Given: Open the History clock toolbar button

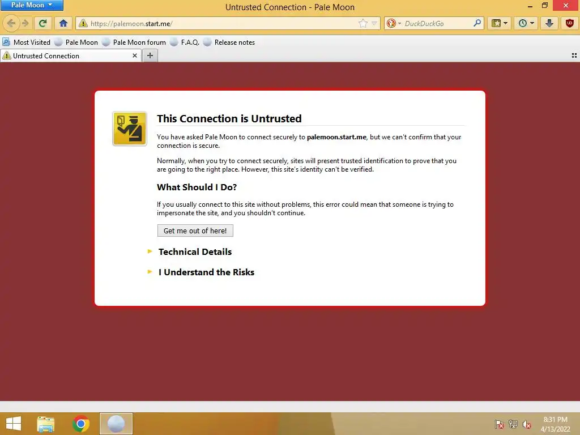Looking at the screenshot, I should pyautogui.click(x=526, y=23).
